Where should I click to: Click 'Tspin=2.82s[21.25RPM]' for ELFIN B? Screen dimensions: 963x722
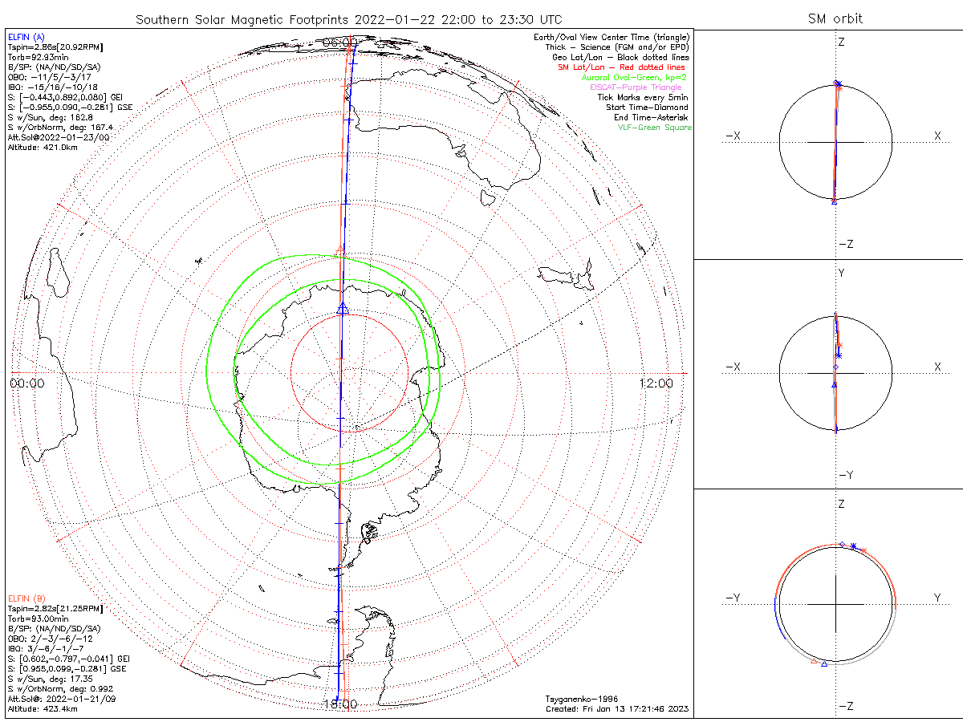55,610
